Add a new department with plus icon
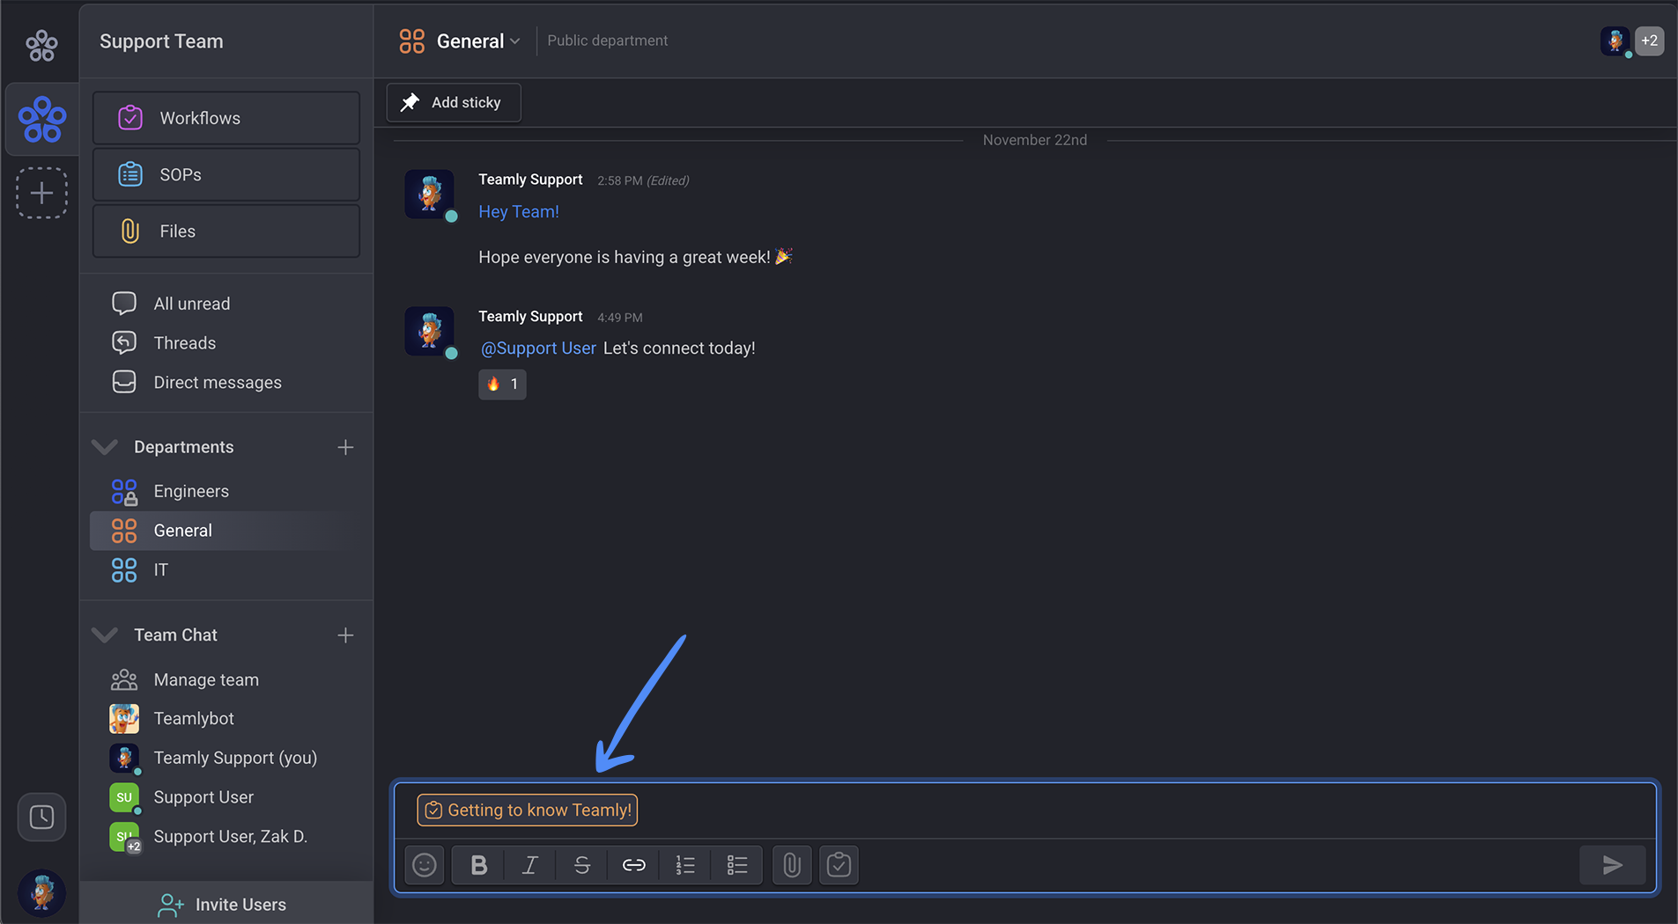 click(x=345, y=447)
